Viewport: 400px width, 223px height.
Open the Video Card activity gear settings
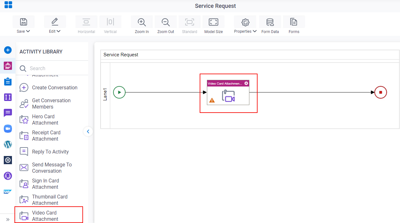246,83
